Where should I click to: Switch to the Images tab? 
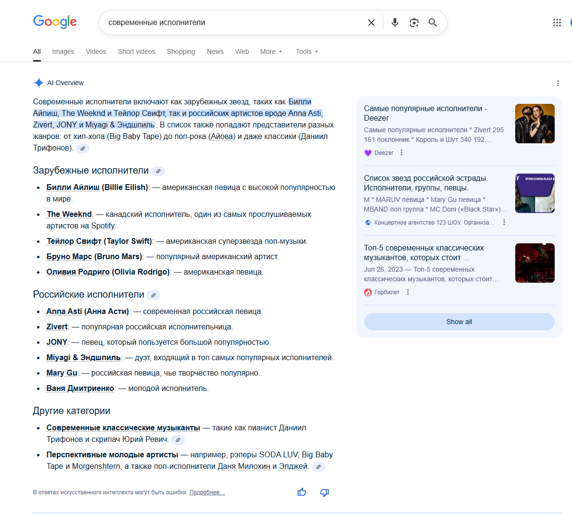[63, 51]
